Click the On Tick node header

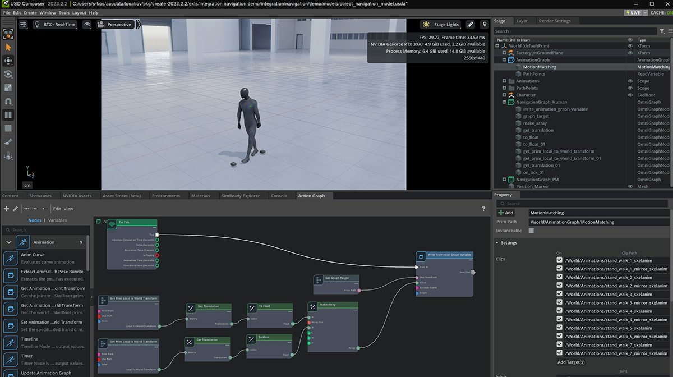132,223
